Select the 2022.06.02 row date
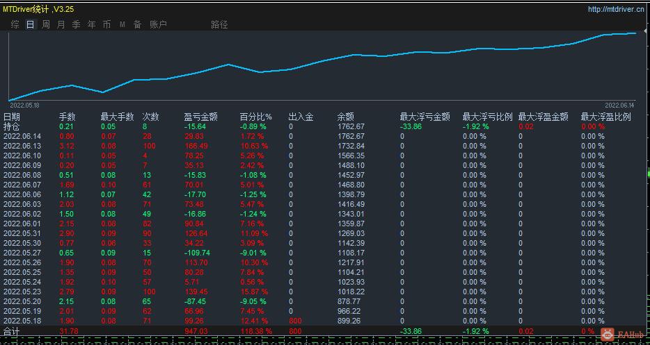Screen dimensions: 650x345 (22, 214)
